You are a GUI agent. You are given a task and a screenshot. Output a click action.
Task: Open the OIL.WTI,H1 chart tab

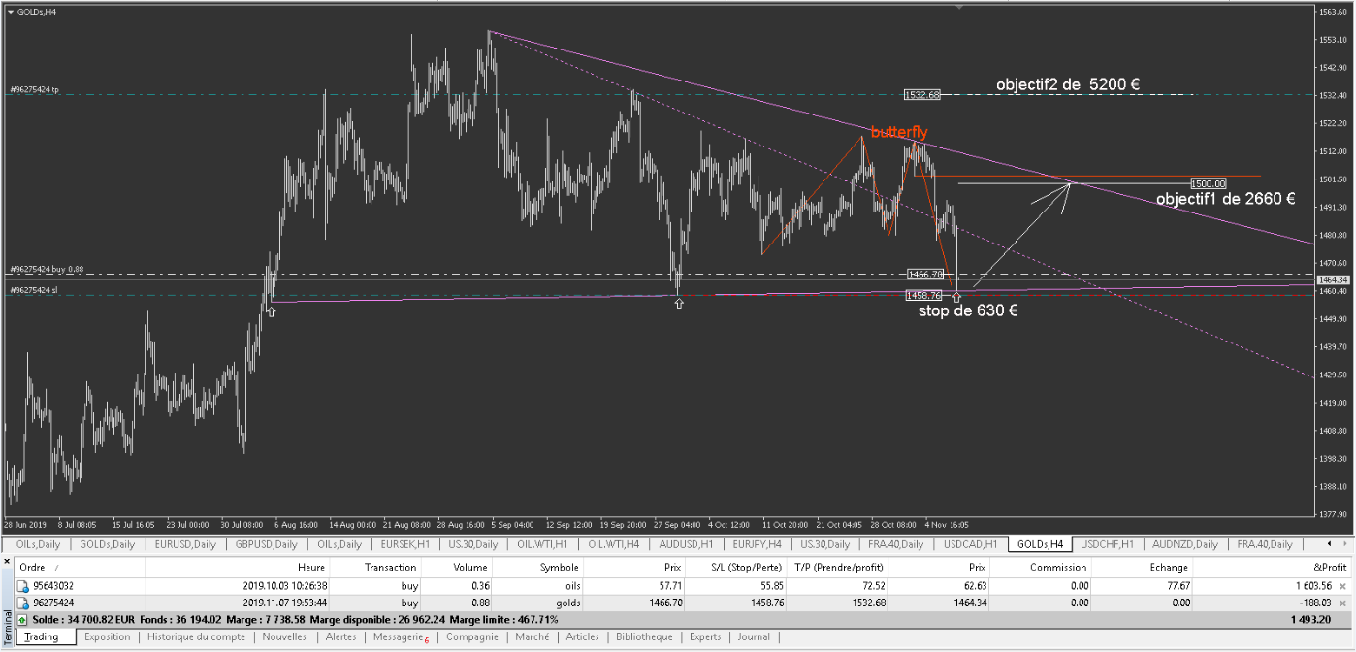(543, 544)
